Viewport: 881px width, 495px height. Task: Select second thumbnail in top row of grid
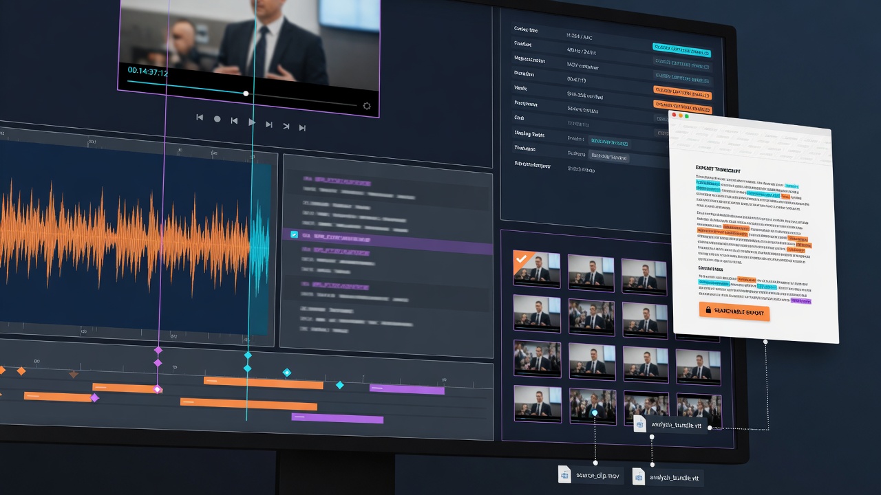coord(591,273)
